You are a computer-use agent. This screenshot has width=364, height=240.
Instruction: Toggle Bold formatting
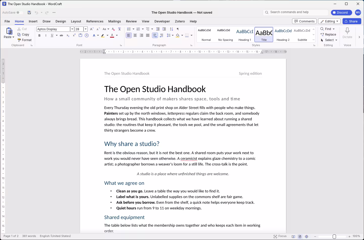pos(39,36)
